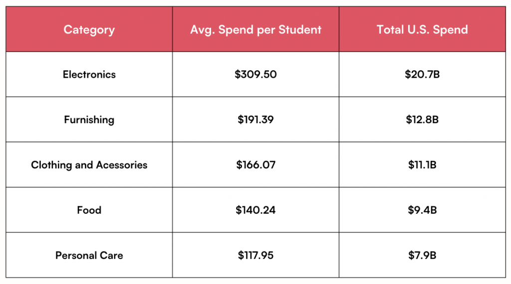The width and height of the screenshot is (511, 284).
Task: Select the $191.39 average spend value
Action: 255,120
